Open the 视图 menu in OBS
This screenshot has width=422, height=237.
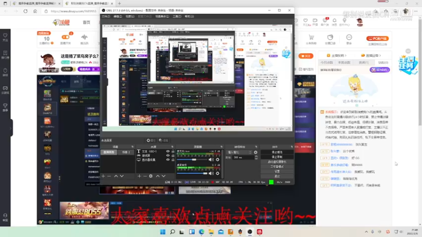130,16
